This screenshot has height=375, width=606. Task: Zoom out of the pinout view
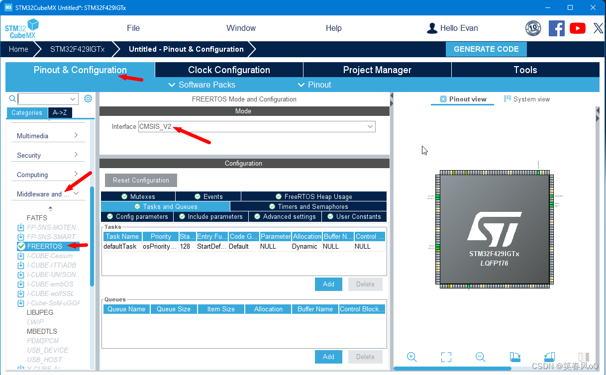pos(480,357)
